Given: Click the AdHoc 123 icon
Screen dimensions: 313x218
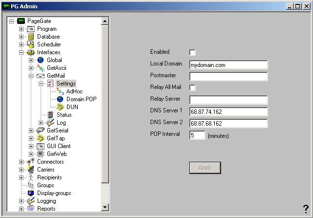Looking at the screenshot, I should [x=60, y=91].
